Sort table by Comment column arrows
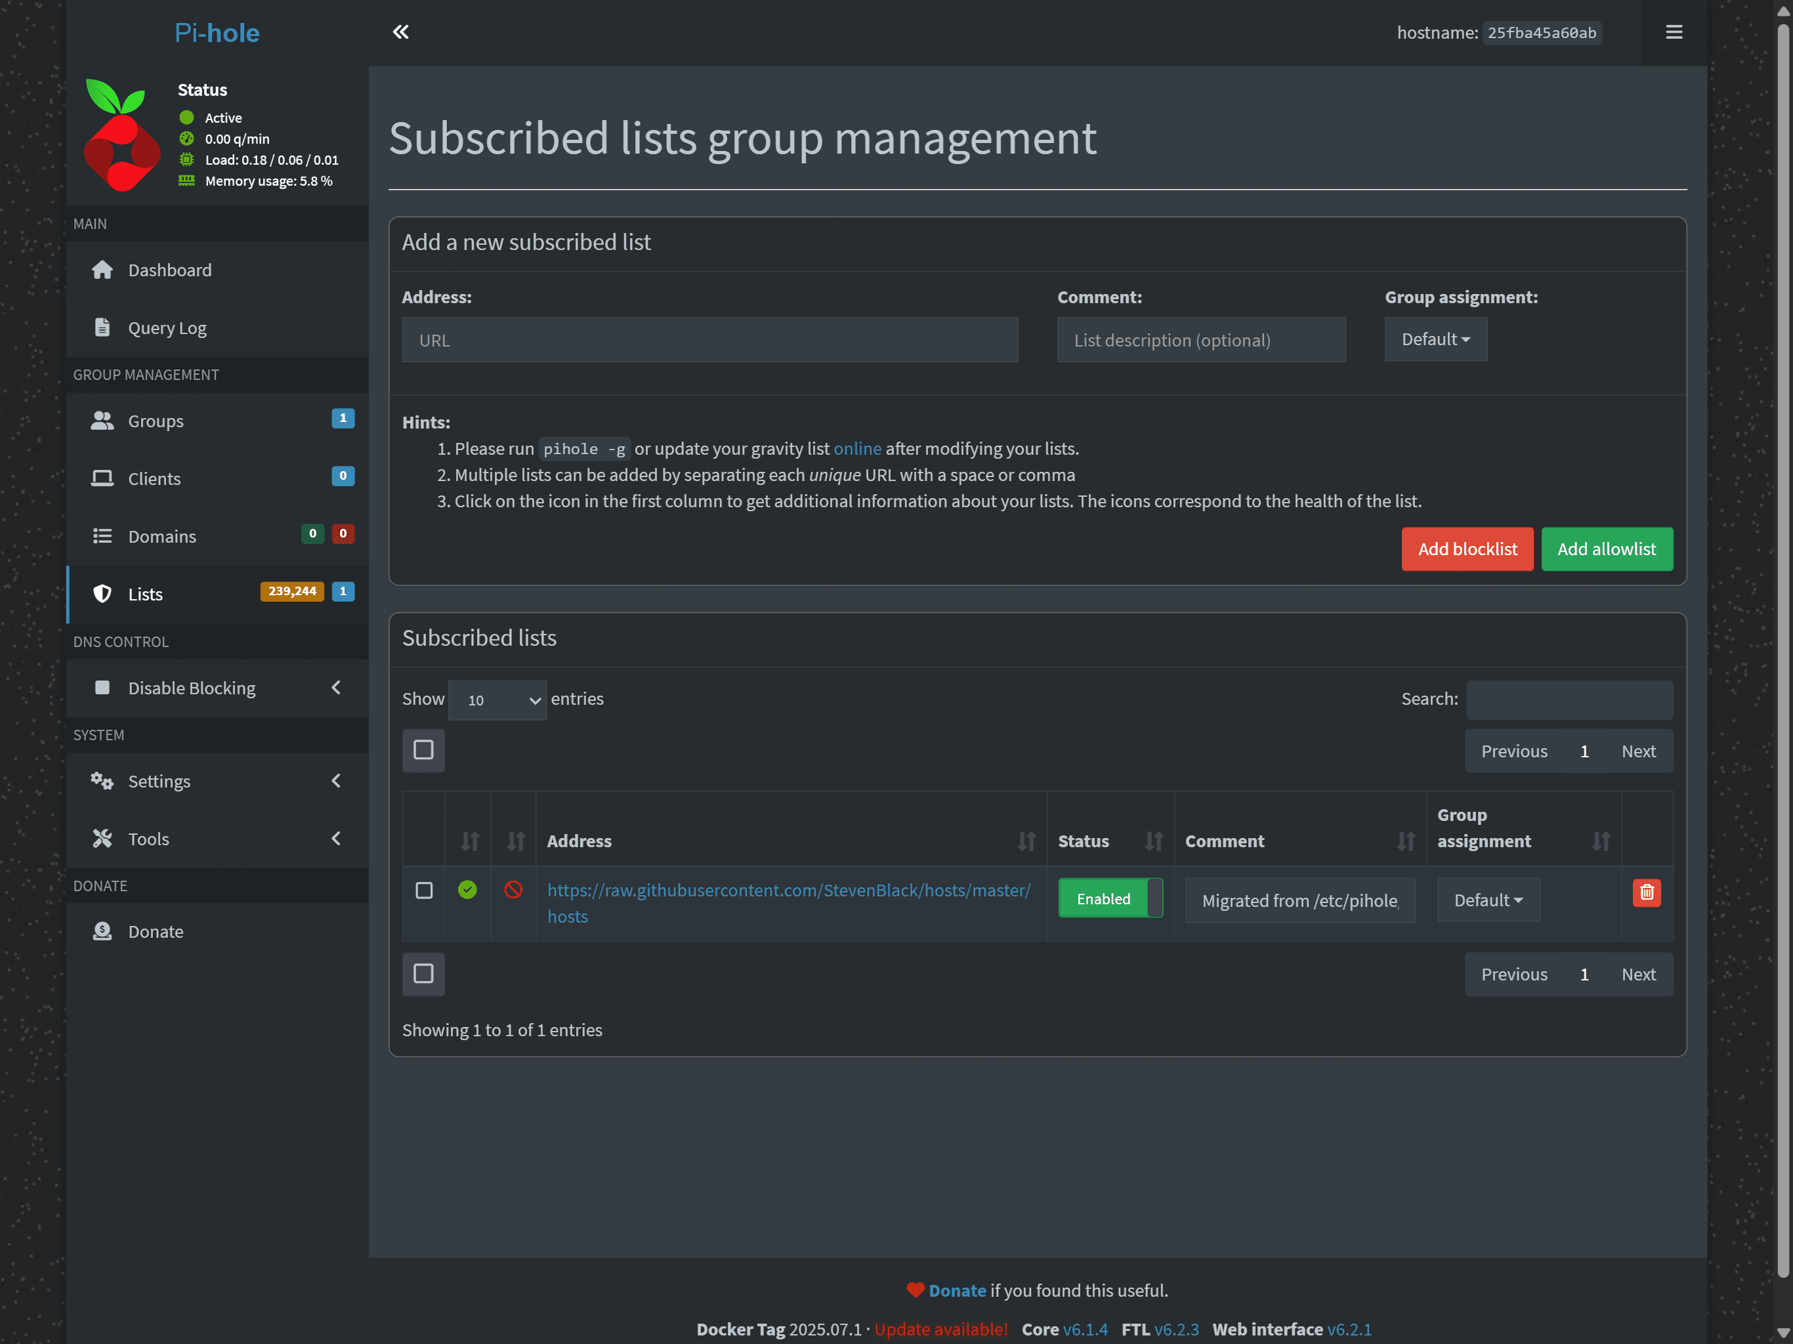The height and width of the screenshot is (1344, 1793). pos(1406,841)
